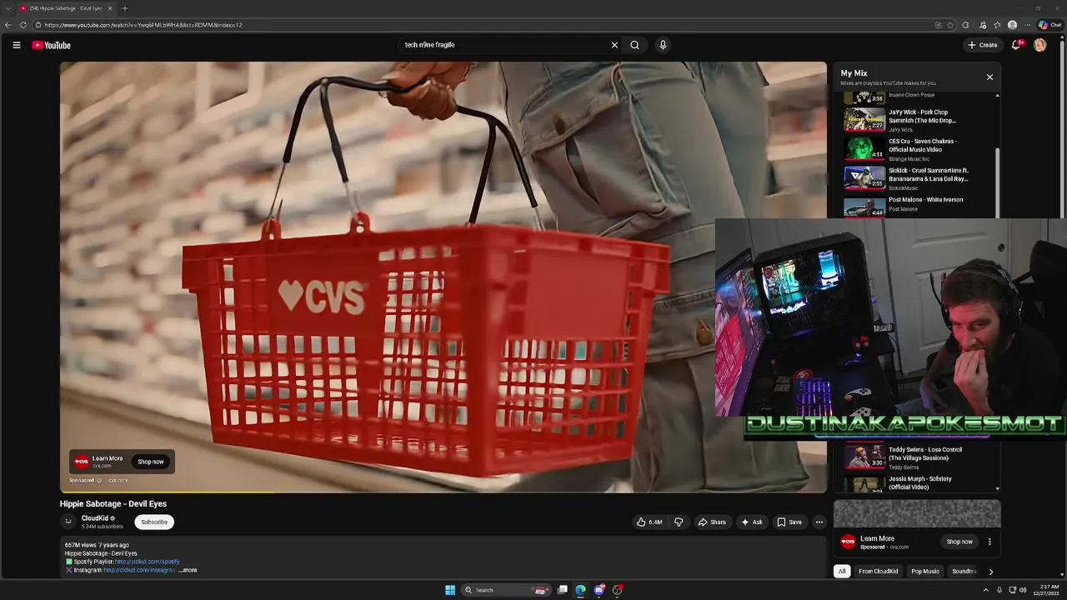
Task: Like the video with thumbs up
Action: [x=649, y=522]
